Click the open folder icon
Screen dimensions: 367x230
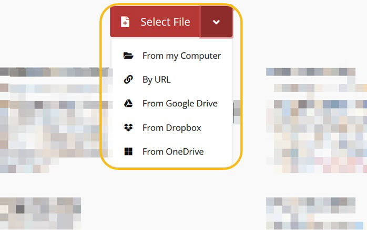128,56
